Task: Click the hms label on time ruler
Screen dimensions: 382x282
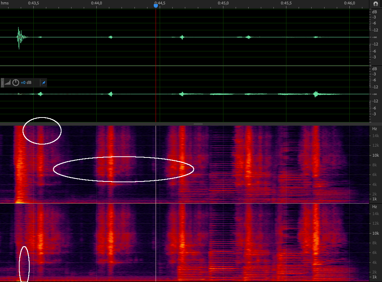Action: (x=4, y=3)
